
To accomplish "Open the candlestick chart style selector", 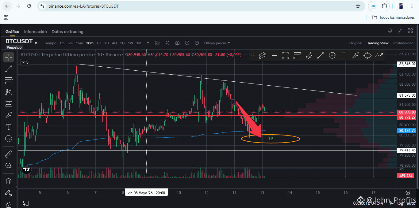I will [167, 43].
